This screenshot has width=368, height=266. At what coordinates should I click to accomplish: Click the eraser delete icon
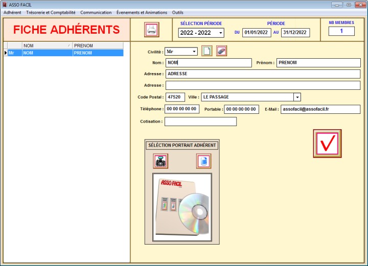[221, 51]
